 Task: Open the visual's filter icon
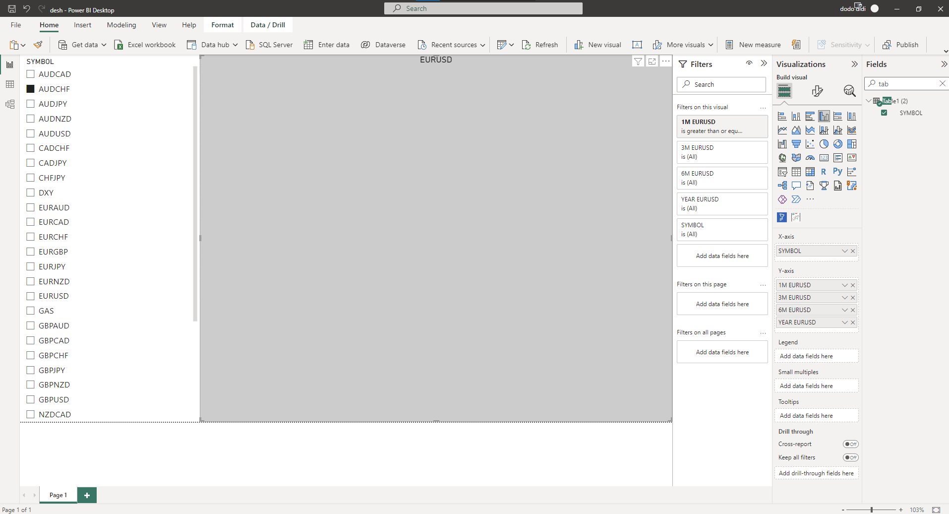[638, 62]
